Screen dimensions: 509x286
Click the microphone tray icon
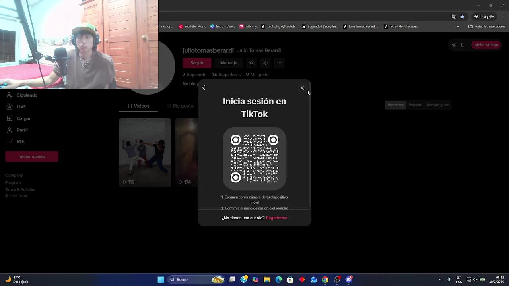pos(449,280)
